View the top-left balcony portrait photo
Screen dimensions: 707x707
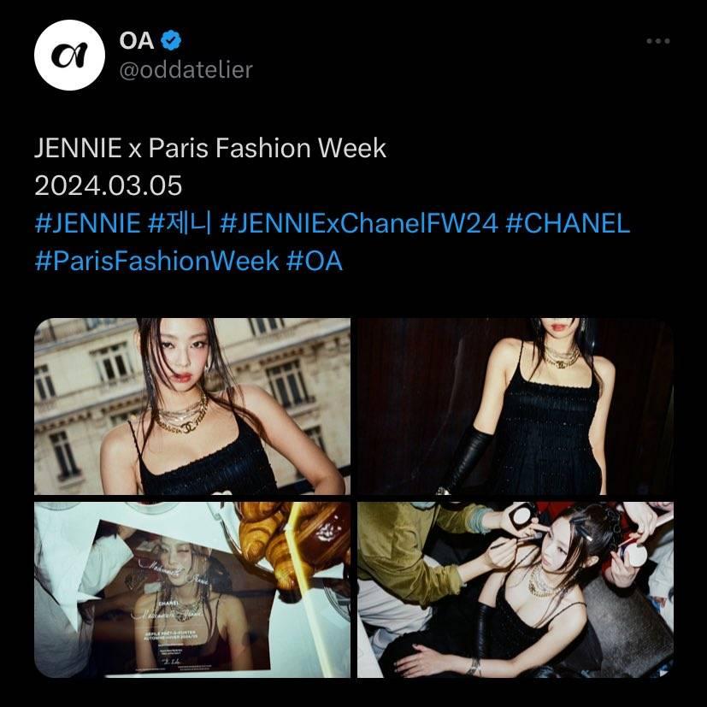click(192, 406)
